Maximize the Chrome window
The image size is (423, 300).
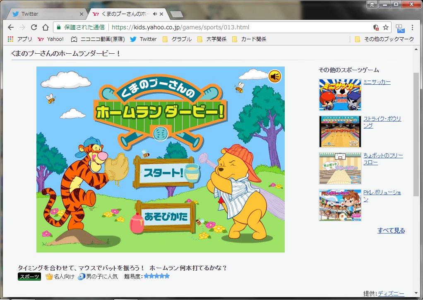[x=396, y=4]
